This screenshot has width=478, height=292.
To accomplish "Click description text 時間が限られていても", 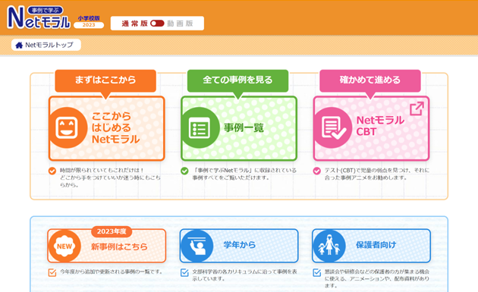I will tap(110, 177).
